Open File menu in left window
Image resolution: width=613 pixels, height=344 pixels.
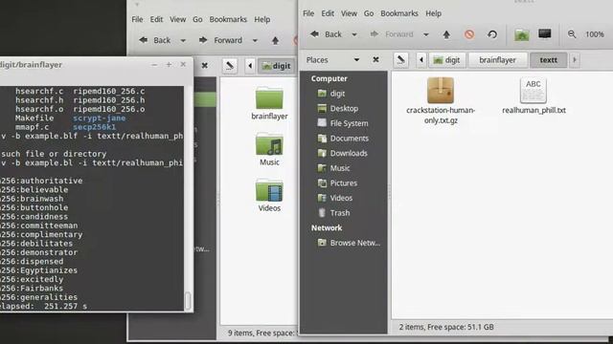click(x=137, y=19)
